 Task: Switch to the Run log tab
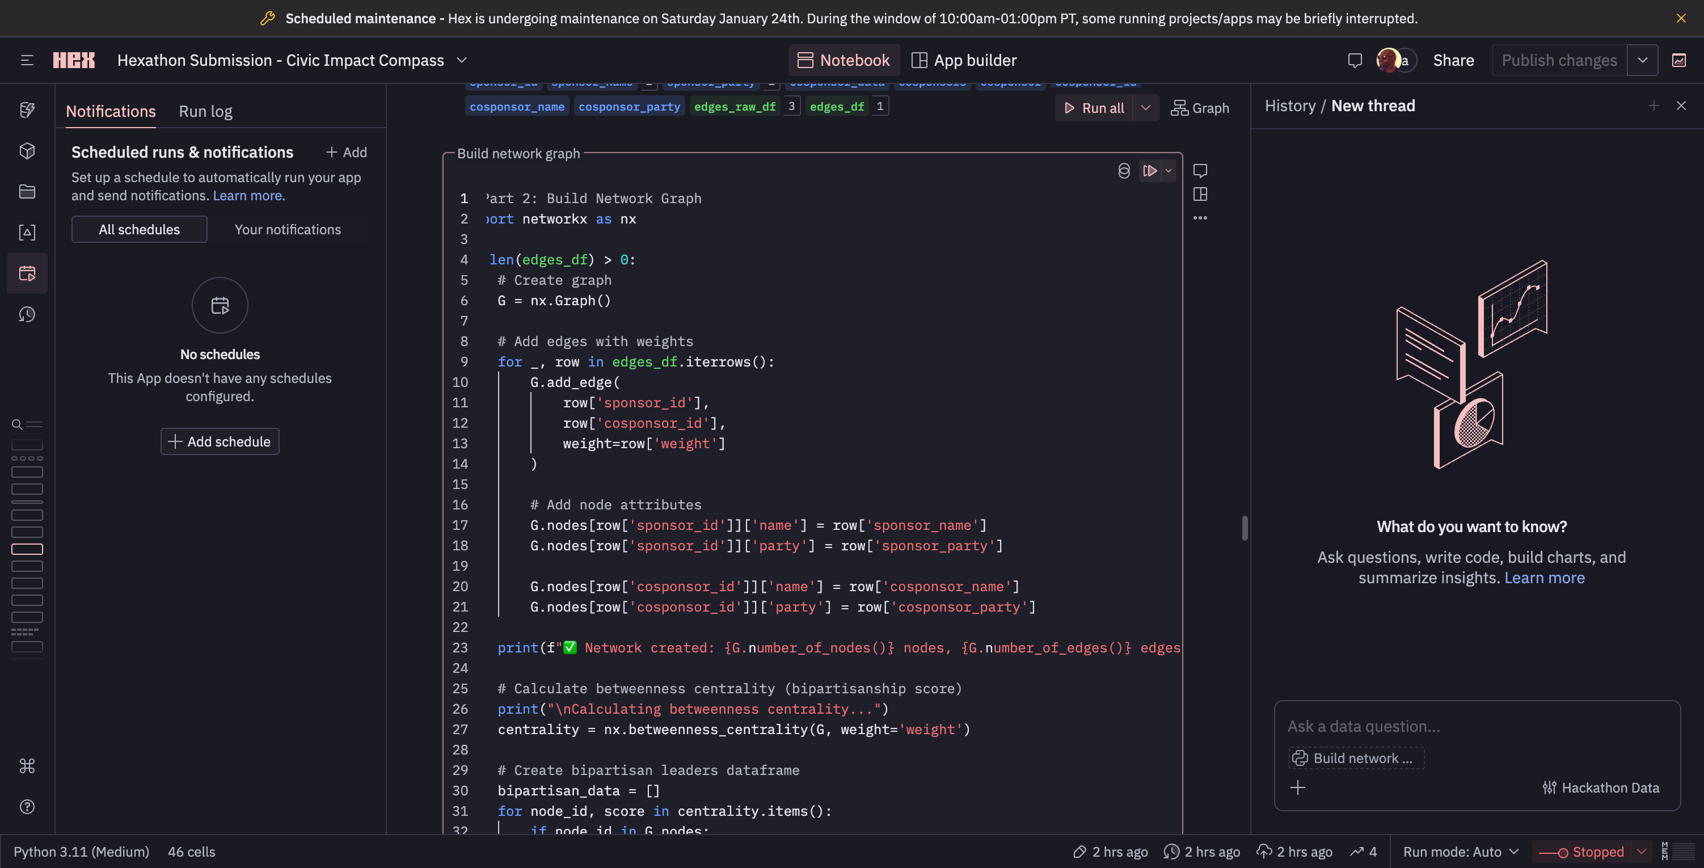coord(205,111)
